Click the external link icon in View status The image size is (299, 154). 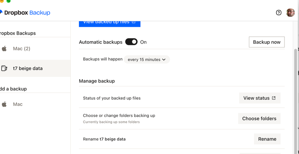click(x=274, y=98)
